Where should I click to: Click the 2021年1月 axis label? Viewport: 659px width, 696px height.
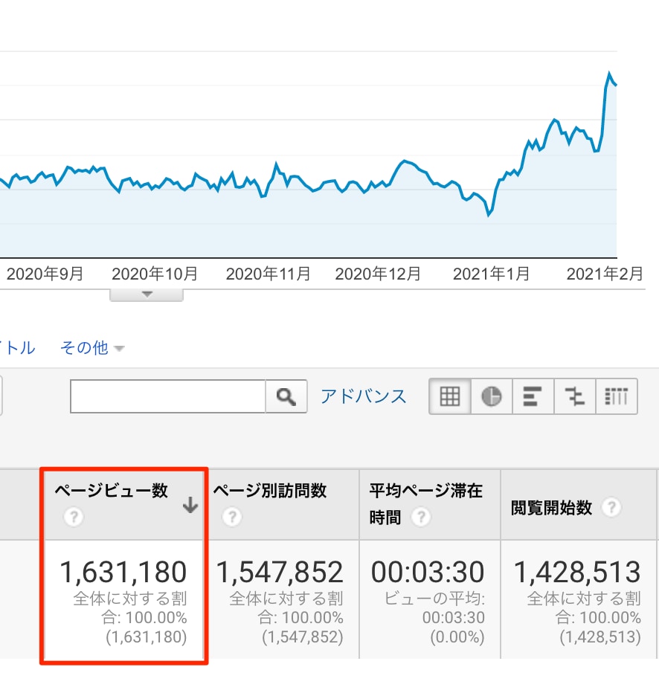[x=491, y=274]
